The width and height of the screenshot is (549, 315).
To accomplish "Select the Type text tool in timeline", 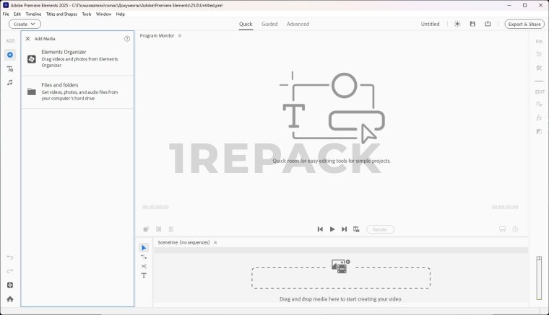I will tap(144, 275).
